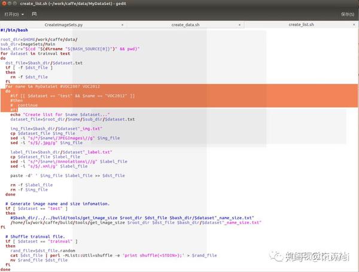Minimize the gedit window
This screenshot has width=359, height=272.
point(10,4)
